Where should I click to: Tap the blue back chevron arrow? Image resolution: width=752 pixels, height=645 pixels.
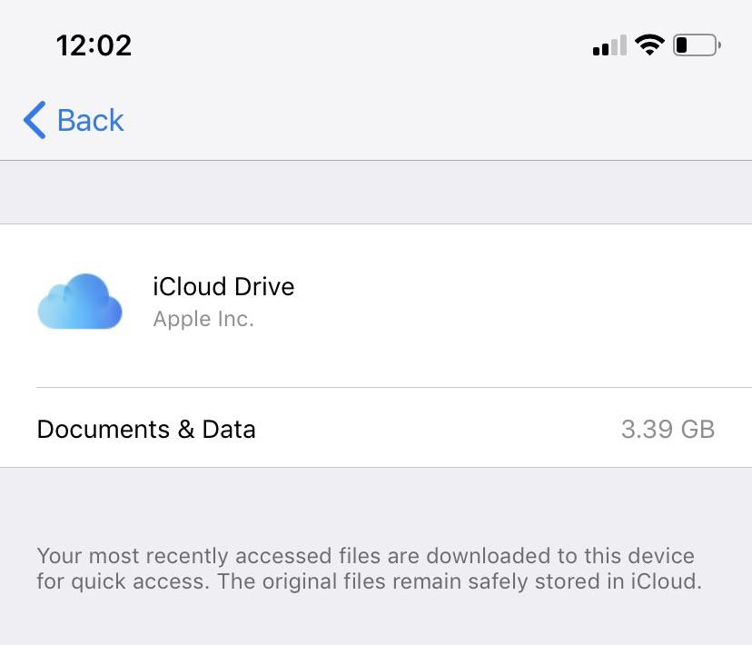pos(35,119)
